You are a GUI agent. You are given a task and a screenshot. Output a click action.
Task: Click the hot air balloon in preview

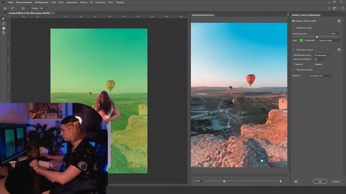coord(250,80)
